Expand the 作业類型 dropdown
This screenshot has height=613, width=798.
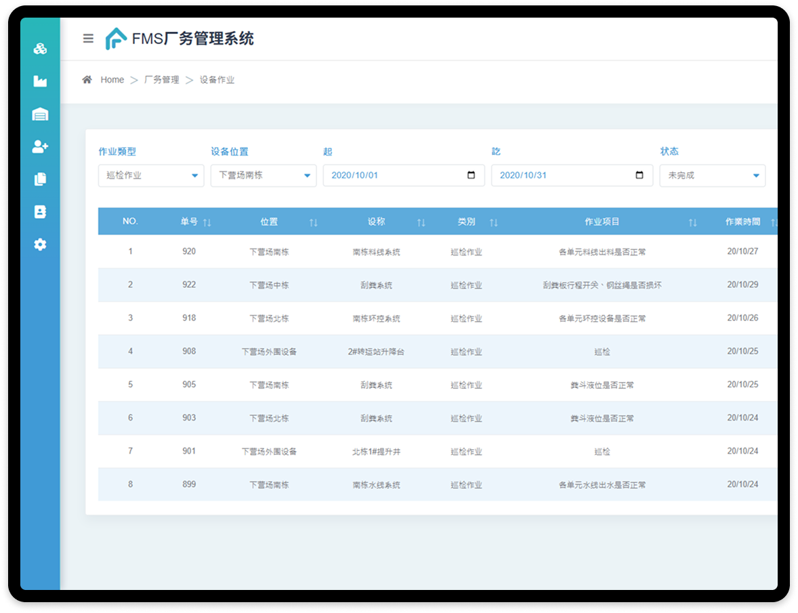tap(150, 175)
